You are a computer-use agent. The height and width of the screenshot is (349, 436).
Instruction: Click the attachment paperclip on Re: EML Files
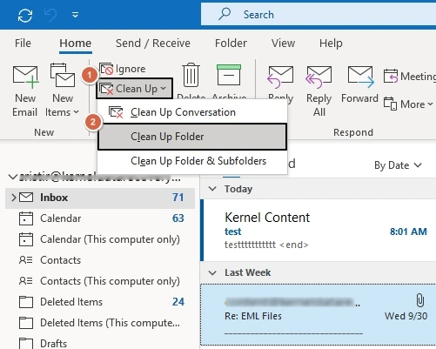coord(419,300)
